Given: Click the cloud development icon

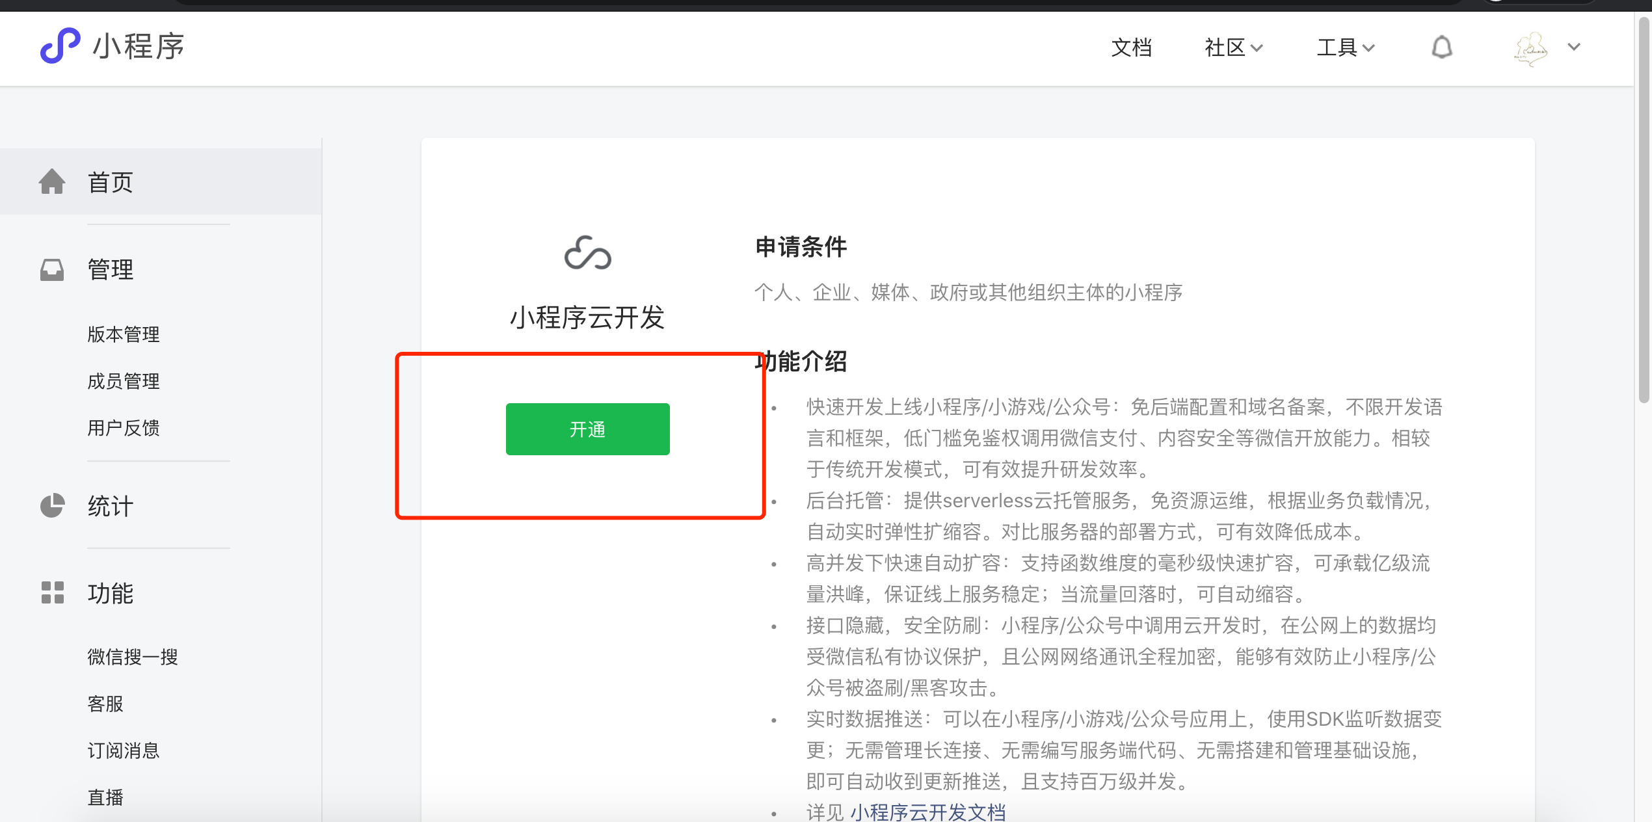Looking at the screenshot, I should click(587, 253).
